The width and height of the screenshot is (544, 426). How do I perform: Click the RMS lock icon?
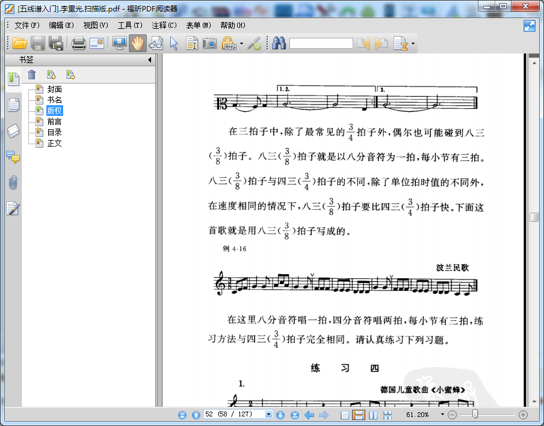click(x=229, y=43)
